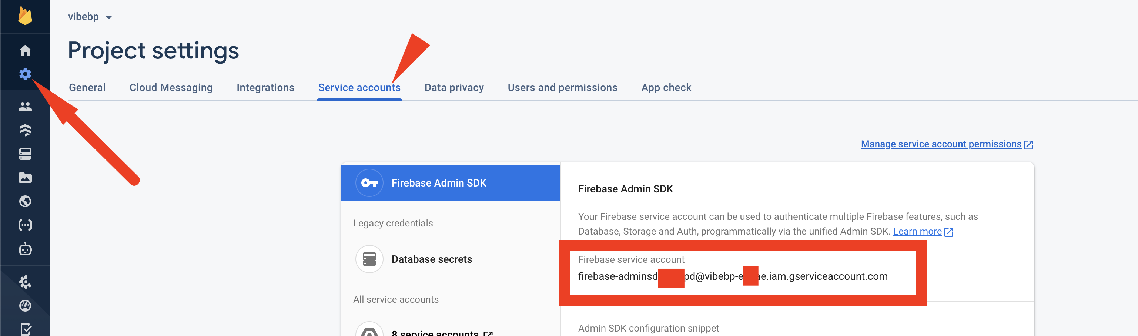Open Performance gauge icon in sidebar

25,306
